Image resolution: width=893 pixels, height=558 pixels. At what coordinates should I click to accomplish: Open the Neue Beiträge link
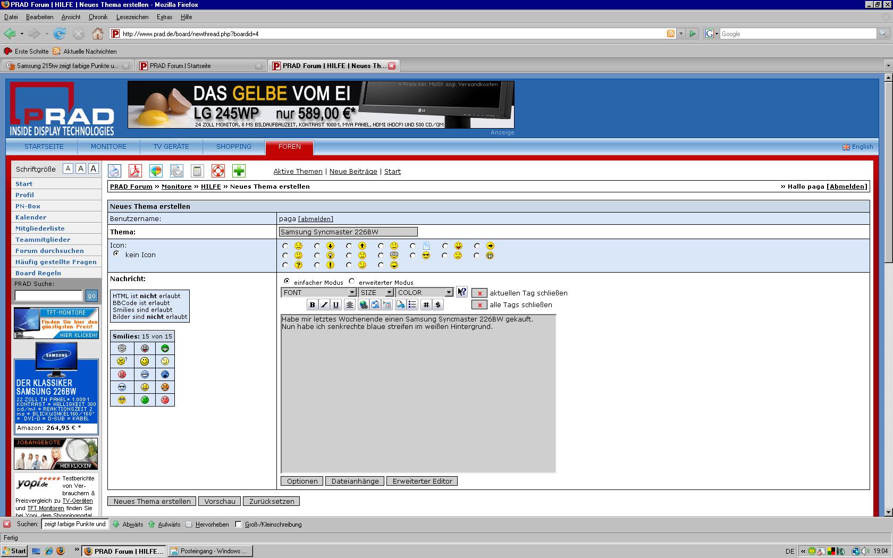click(353, 171)
